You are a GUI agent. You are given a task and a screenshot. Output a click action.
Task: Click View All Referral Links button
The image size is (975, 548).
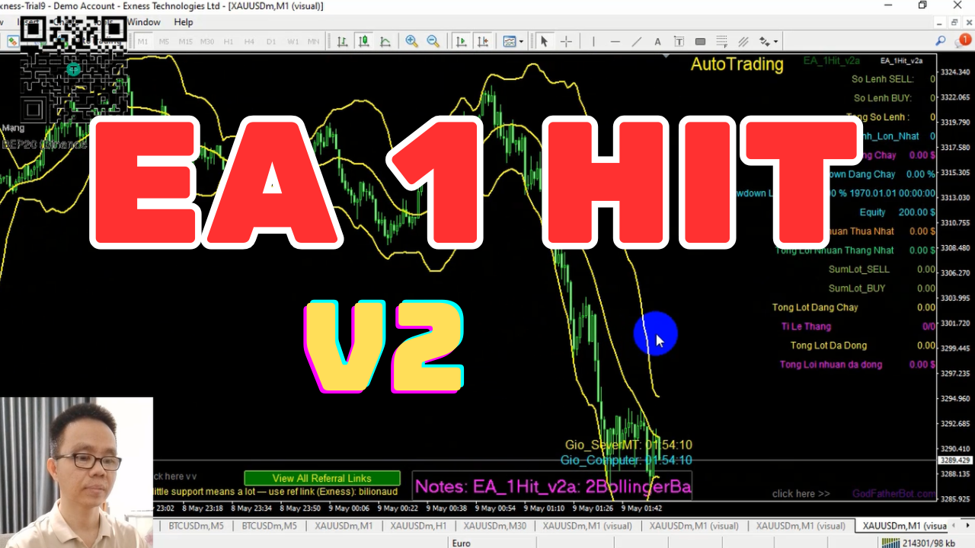click(322, 478)
